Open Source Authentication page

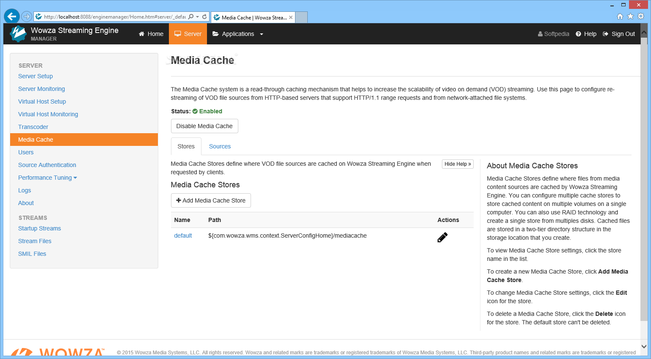pos(47,165)
